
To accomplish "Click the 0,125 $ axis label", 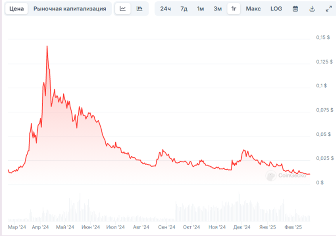I will point(324,62).
